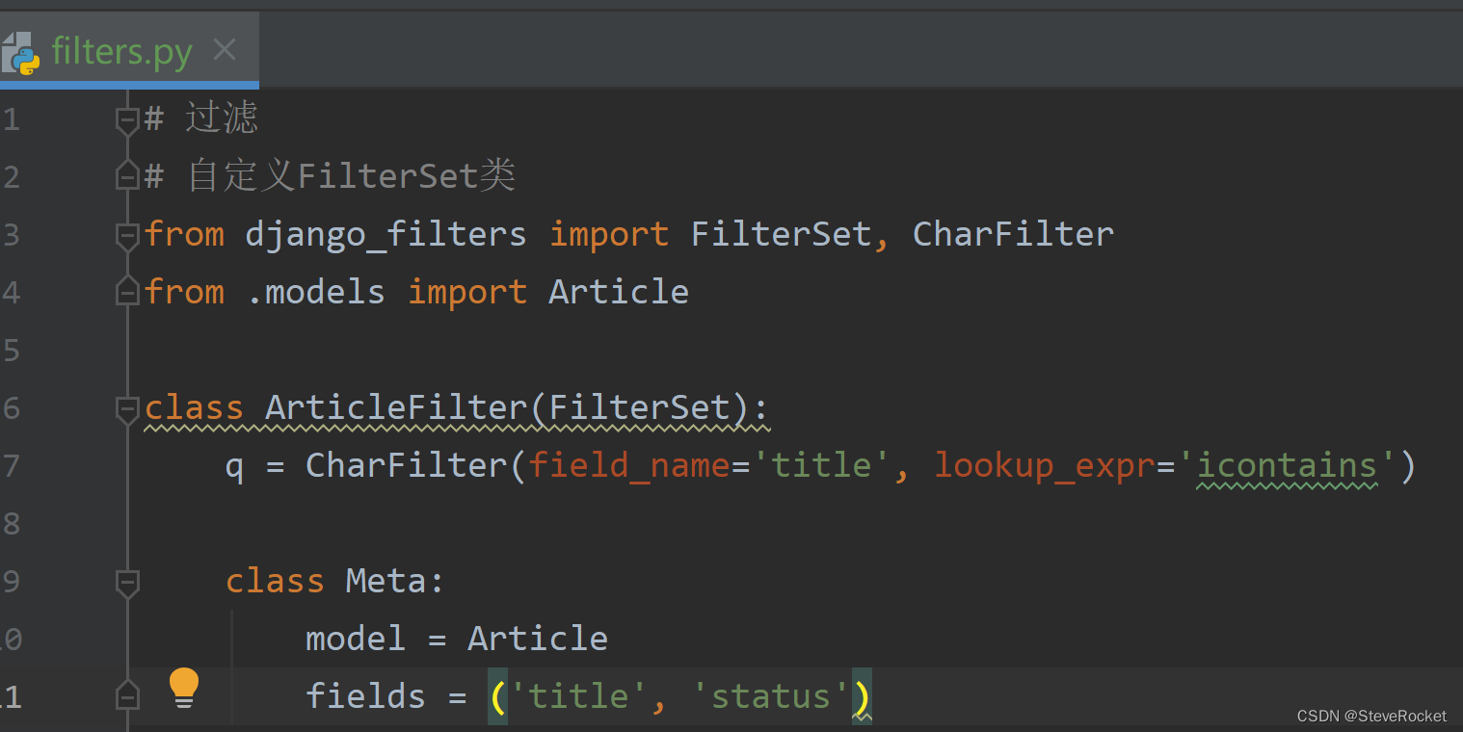1463x732 pixels.
Task: Click the fold arrow beside from .models import
Action: 126,292
